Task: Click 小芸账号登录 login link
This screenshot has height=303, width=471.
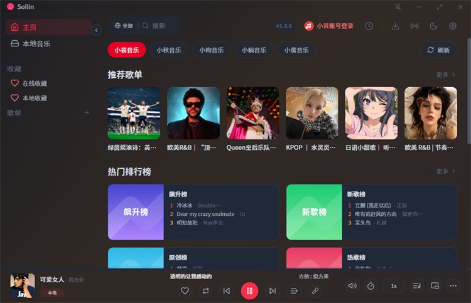Action: 329,26
